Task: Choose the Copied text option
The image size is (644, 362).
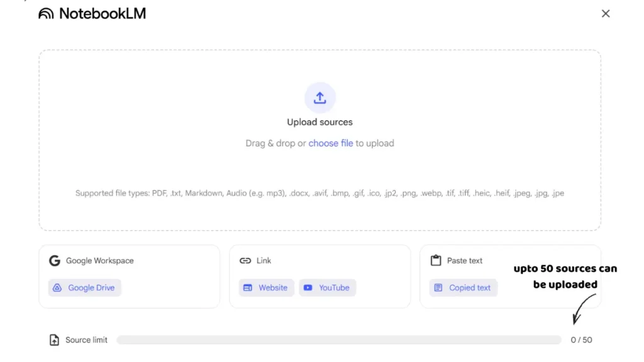Action: pos(464,288)
